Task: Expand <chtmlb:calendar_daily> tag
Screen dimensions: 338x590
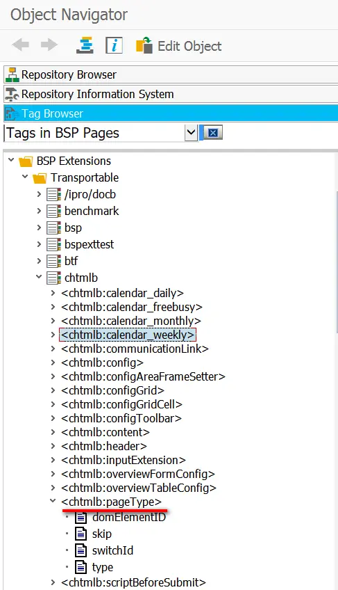Action: coord(53,293)
